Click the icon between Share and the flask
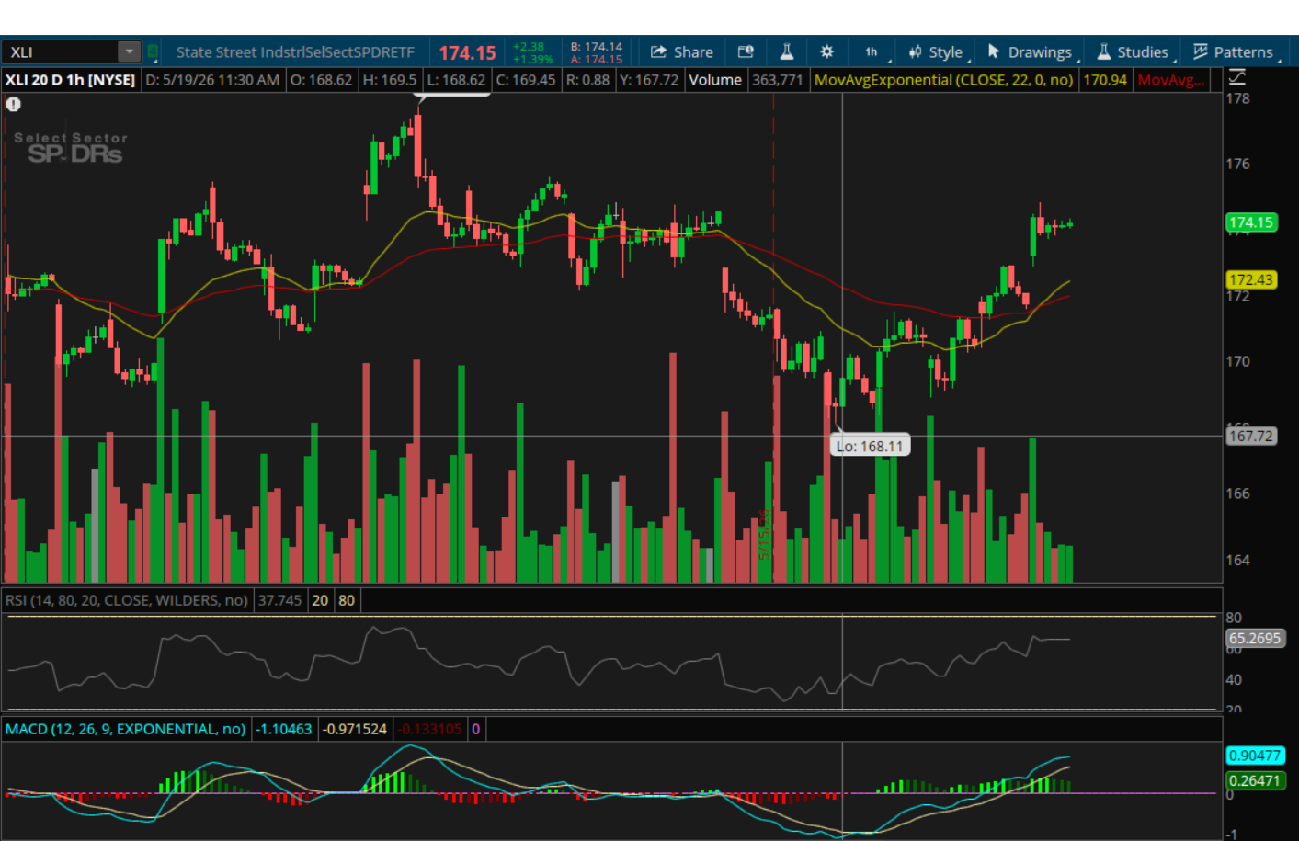 point(746,51)
